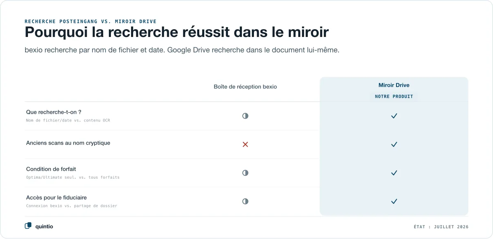Click checkmark in 'Que recherche-t-on ?' row
The width and height of the screenshot is (493, 239).
point(394,116)
